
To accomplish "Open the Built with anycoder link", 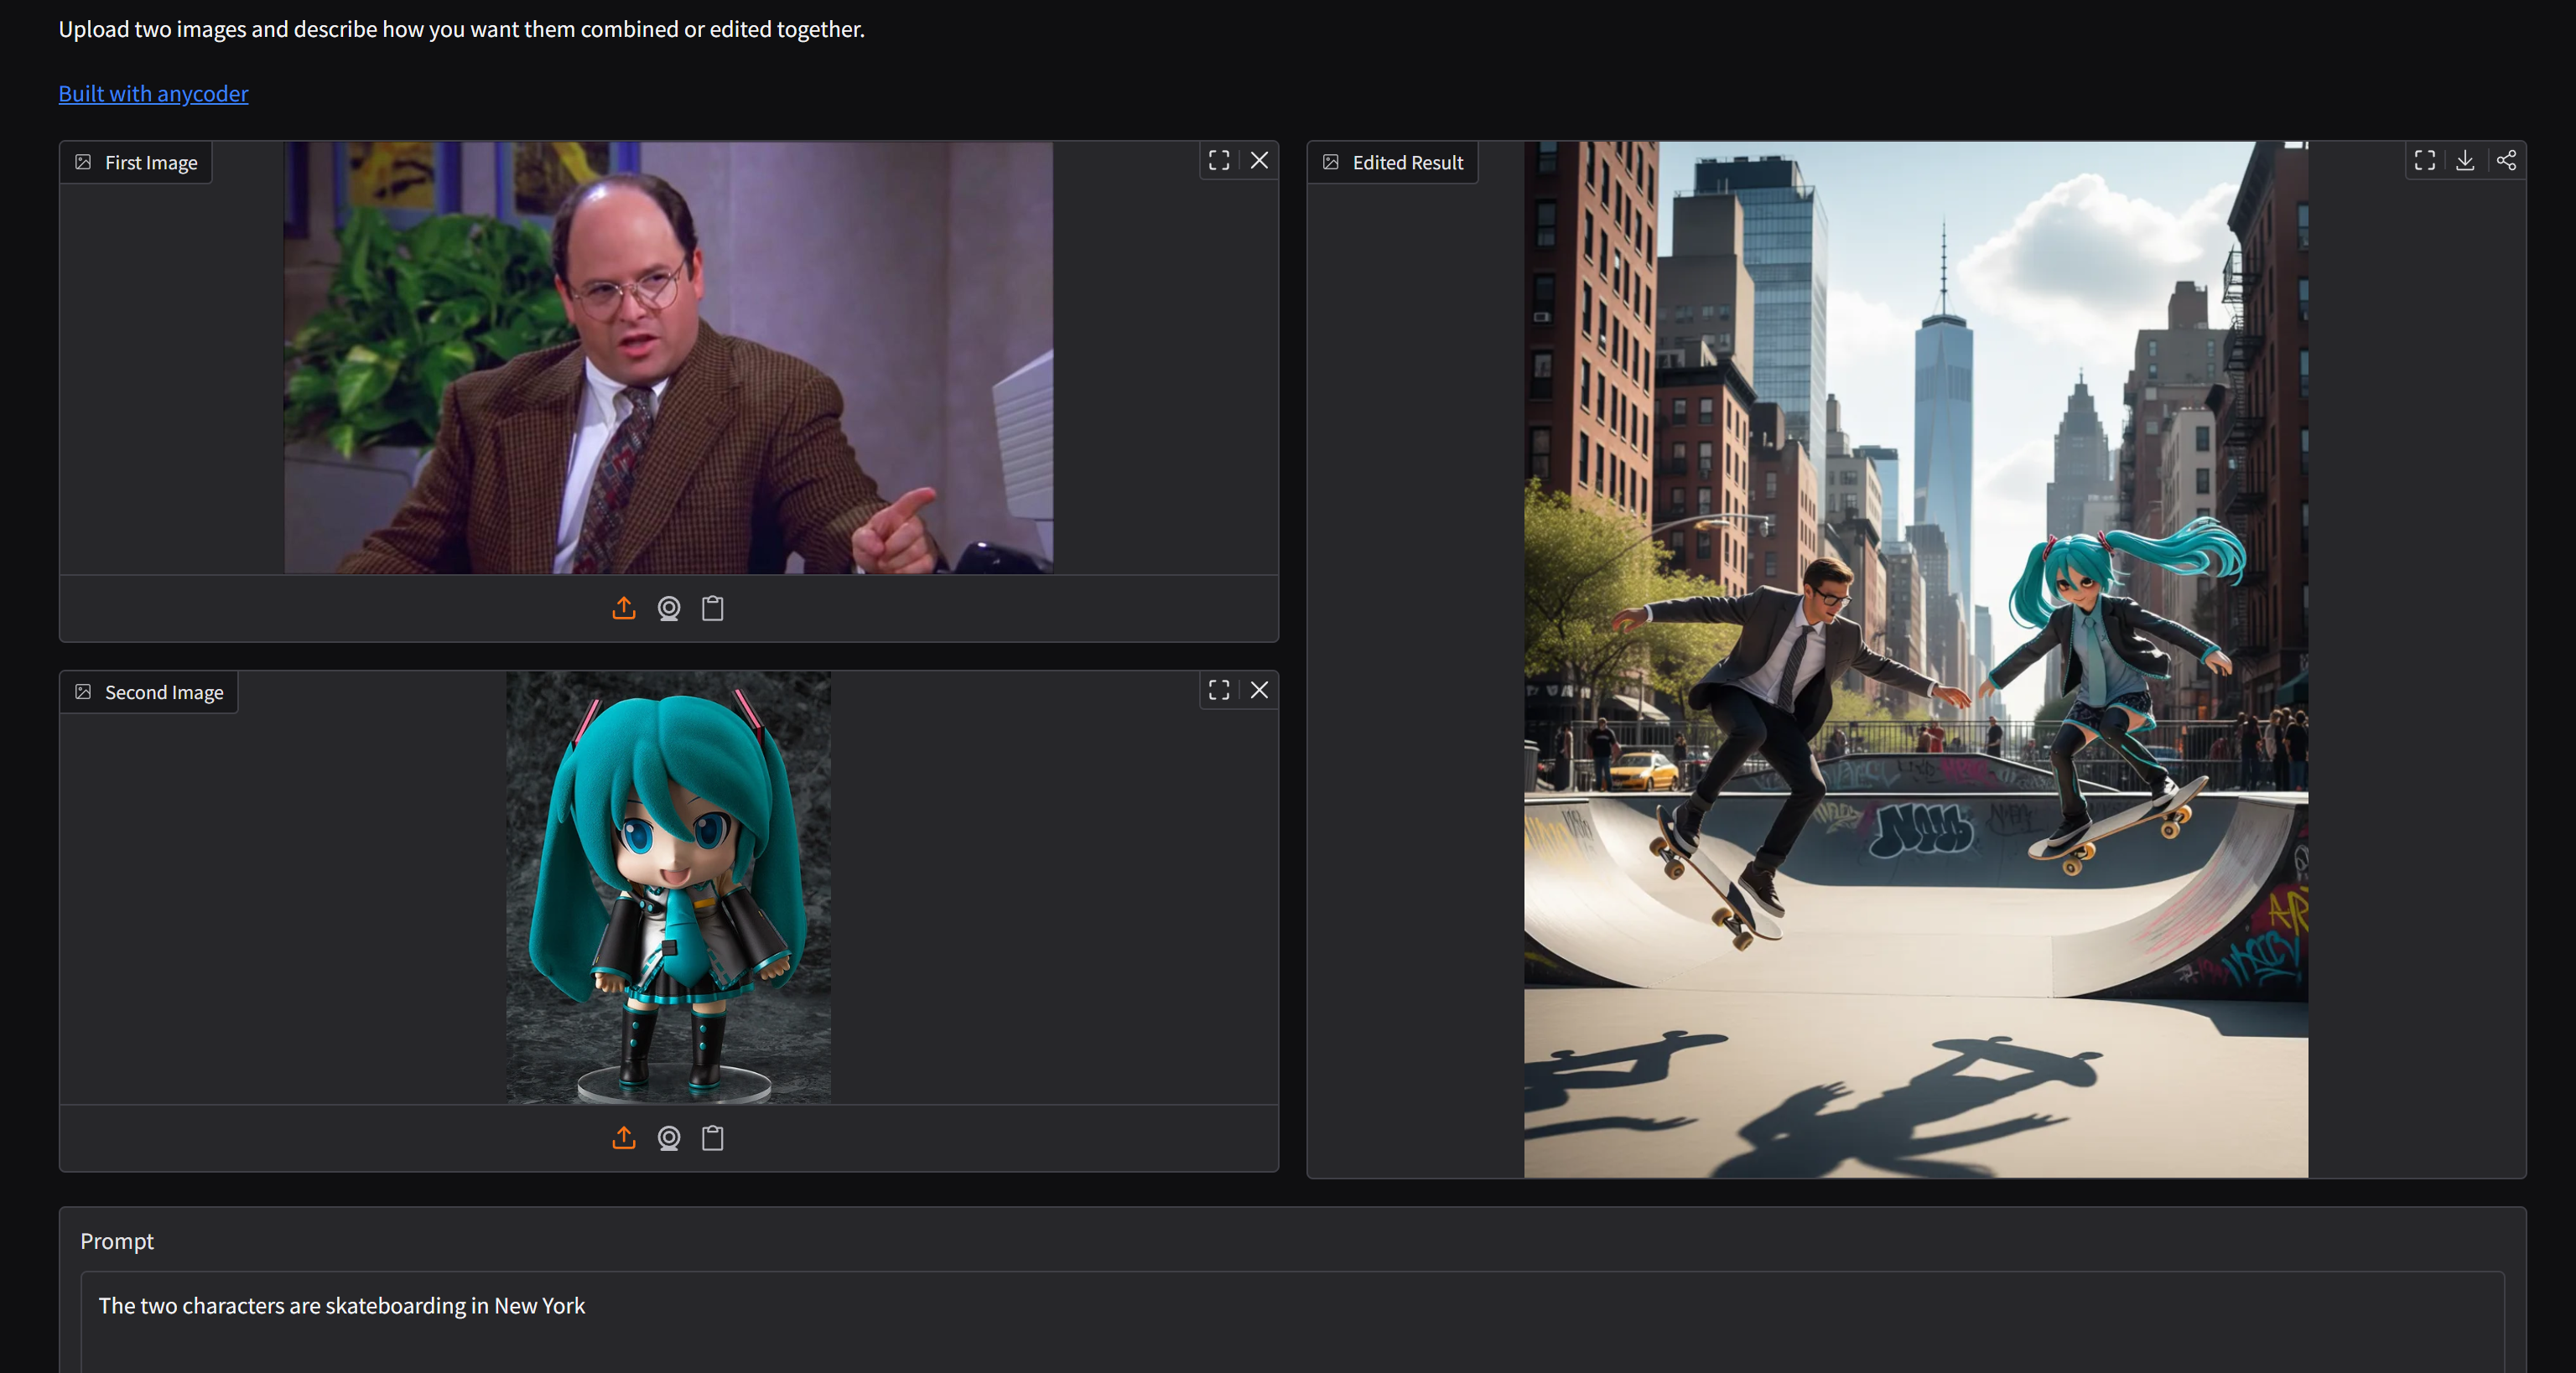I will 153,93.
